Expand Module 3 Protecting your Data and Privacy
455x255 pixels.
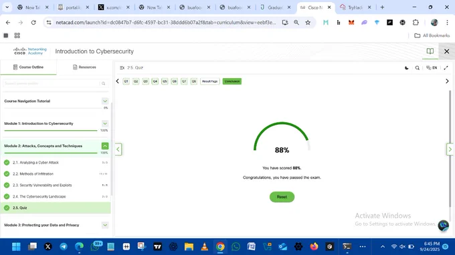(x=105, y=225)
